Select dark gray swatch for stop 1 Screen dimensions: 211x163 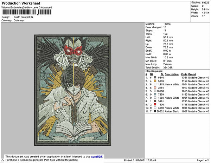pos(155,78)
